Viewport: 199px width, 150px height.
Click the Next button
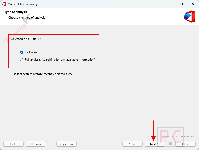pos(155,144)
